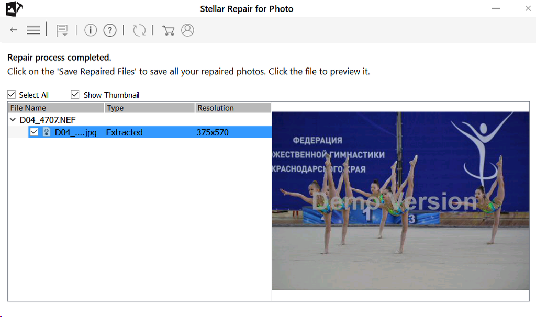Click the gymnastics preview image
536x317 pixels.
tap(400, 201)
